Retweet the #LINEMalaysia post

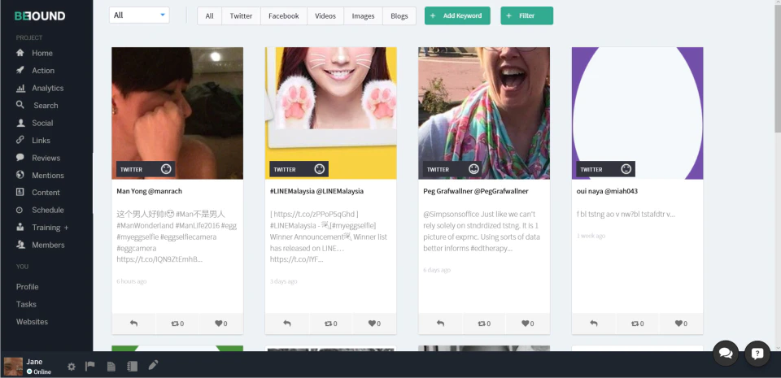point(331,324)
